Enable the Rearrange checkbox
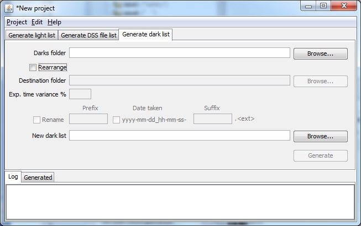The image size is (361, 226). [33, 67]
